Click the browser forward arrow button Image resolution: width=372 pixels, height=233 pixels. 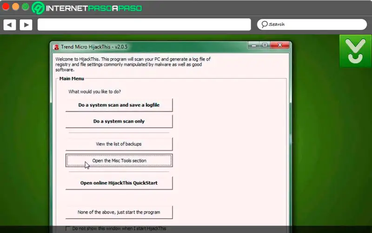point(26,25)
